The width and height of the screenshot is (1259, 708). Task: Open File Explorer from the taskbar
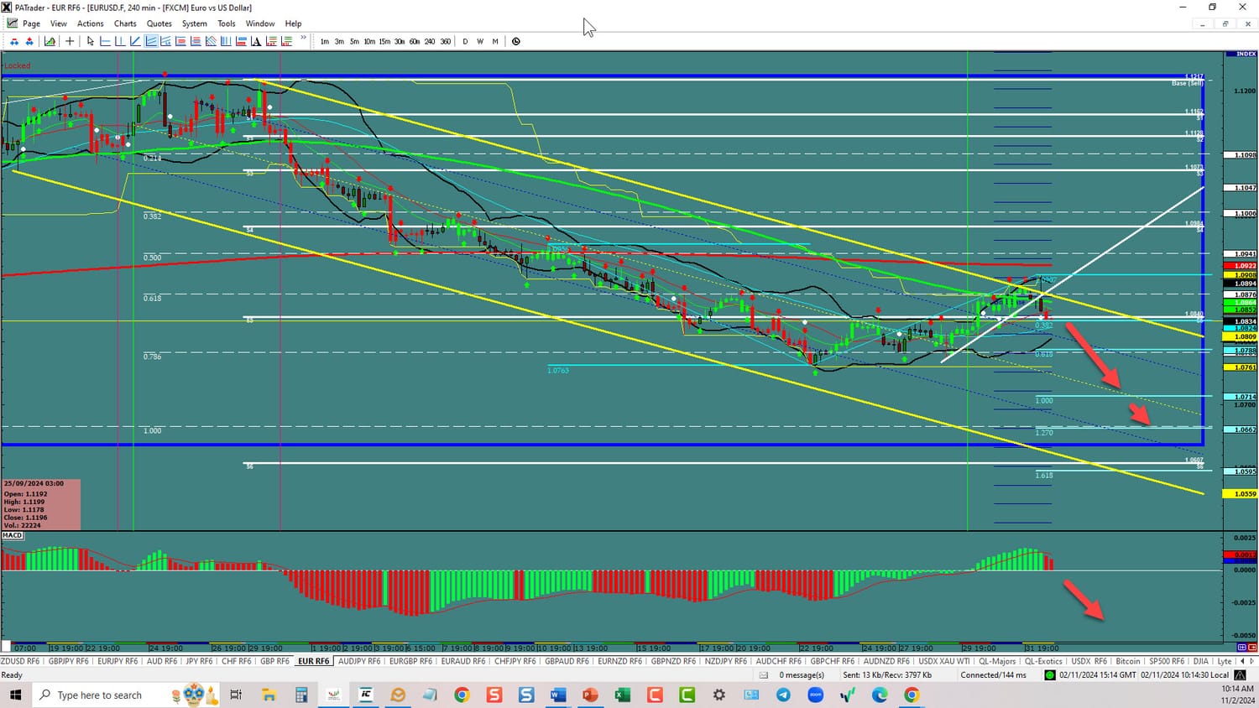coord(269,695)
